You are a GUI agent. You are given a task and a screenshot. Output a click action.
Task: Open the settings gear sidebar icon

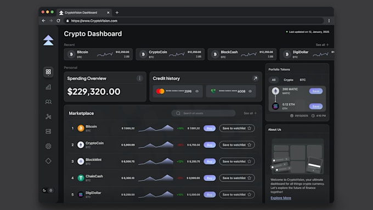pos(48,146)
